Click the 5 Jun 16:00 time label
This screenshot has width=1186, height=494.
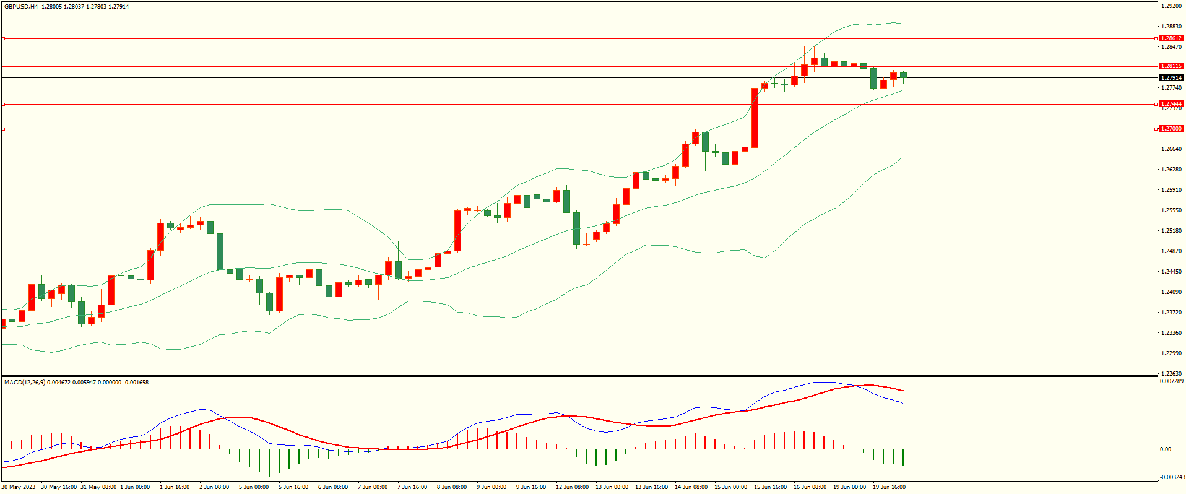pyautogui.click(x=293, y=487)
